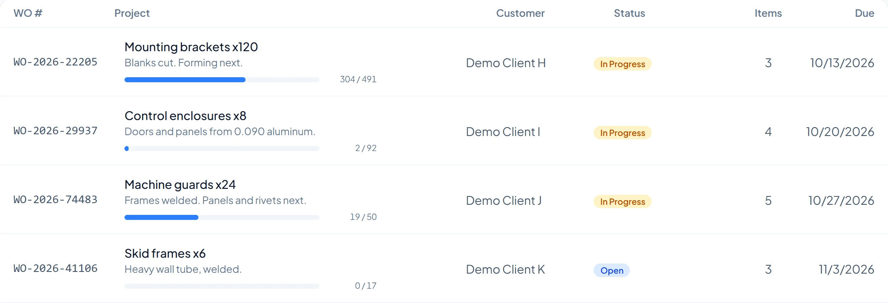The image size is (888, 303).
Task: Click the 0 / 17 progress count
Action: click(366, 286)
